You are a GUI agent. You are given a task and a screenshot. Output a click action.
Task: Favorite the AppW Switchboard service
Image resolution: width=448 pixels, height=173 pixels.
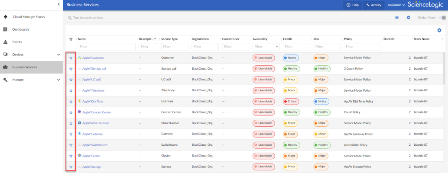[x=71, y=145]
